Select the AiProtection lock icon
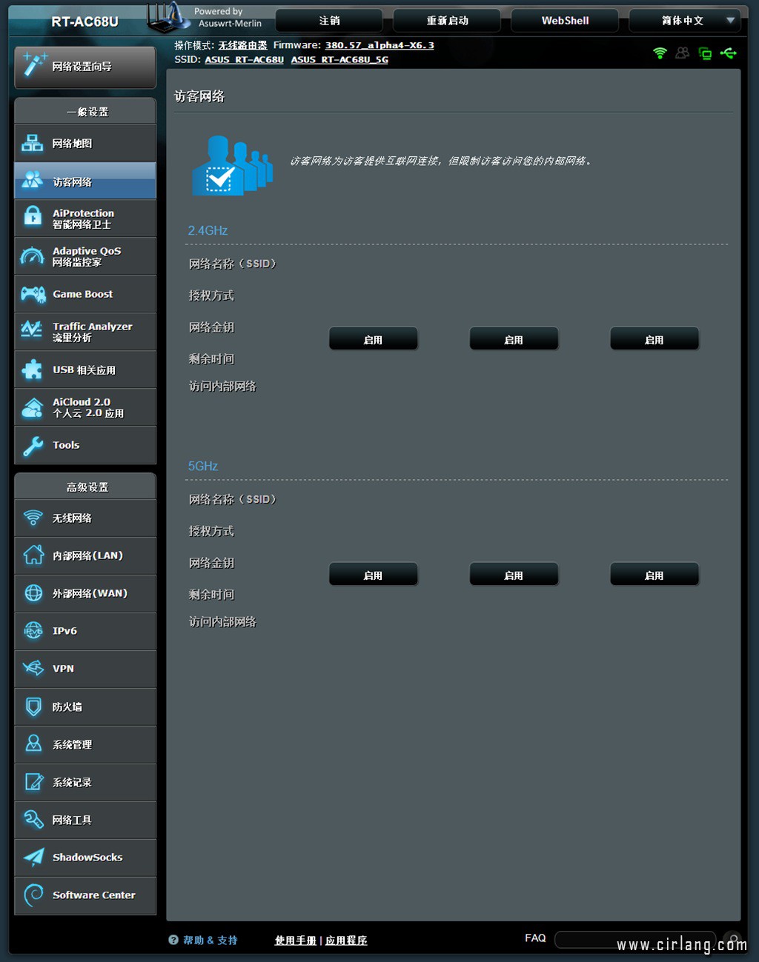The width and height of the screenshot is (759, 962). (33, 216)
